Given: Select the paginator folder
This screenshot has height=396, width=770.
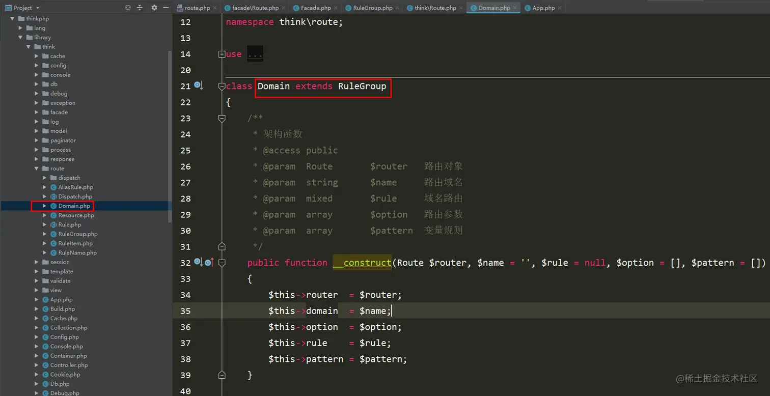Looking at the screenshot, I should pyautogui.click(x=63, y=140).
